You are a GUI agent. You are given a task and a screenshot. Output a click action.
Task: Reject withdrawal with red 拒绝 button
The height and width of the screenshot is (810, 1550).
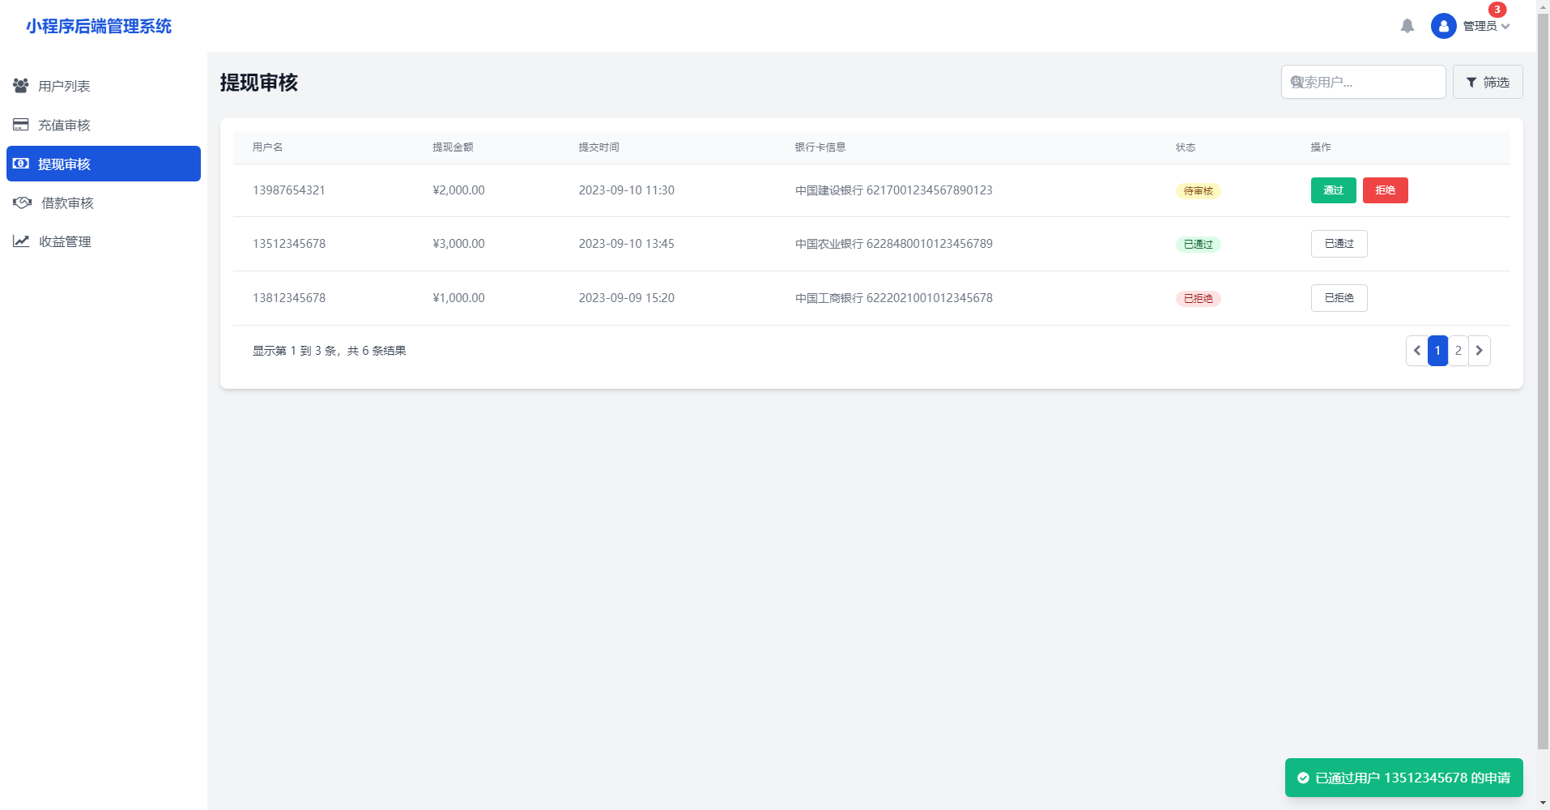point(1385,190)
